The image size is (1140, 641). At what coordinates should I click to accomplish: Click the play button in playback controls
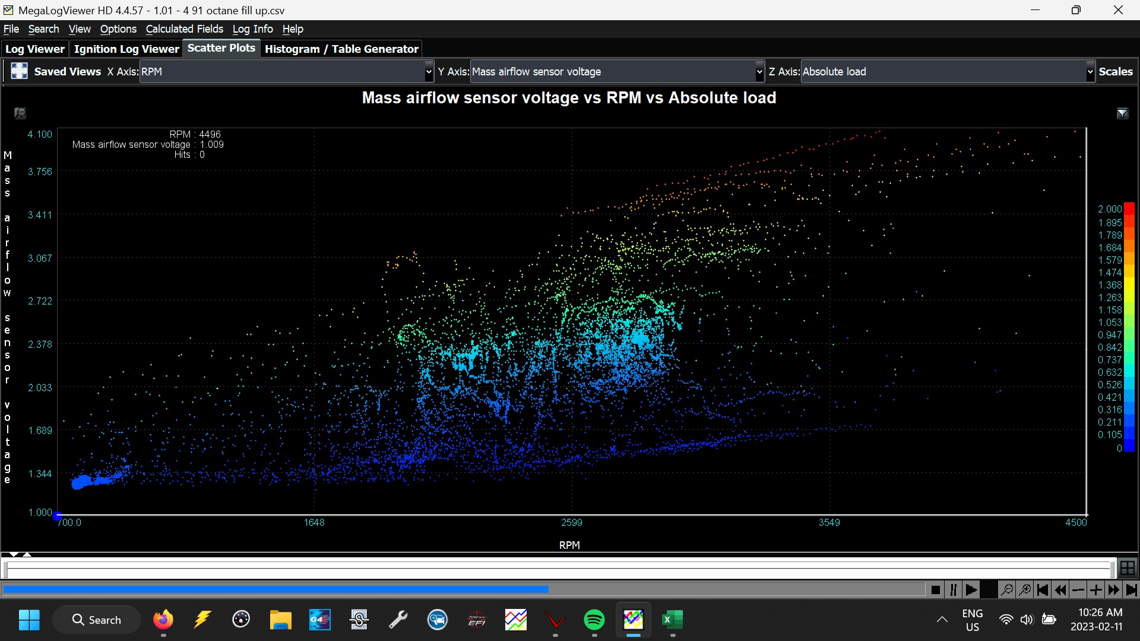tap(971, 589)
